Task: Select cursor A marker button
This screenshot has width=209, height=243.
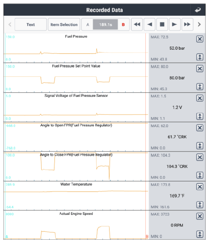Action: click(87, 25)
